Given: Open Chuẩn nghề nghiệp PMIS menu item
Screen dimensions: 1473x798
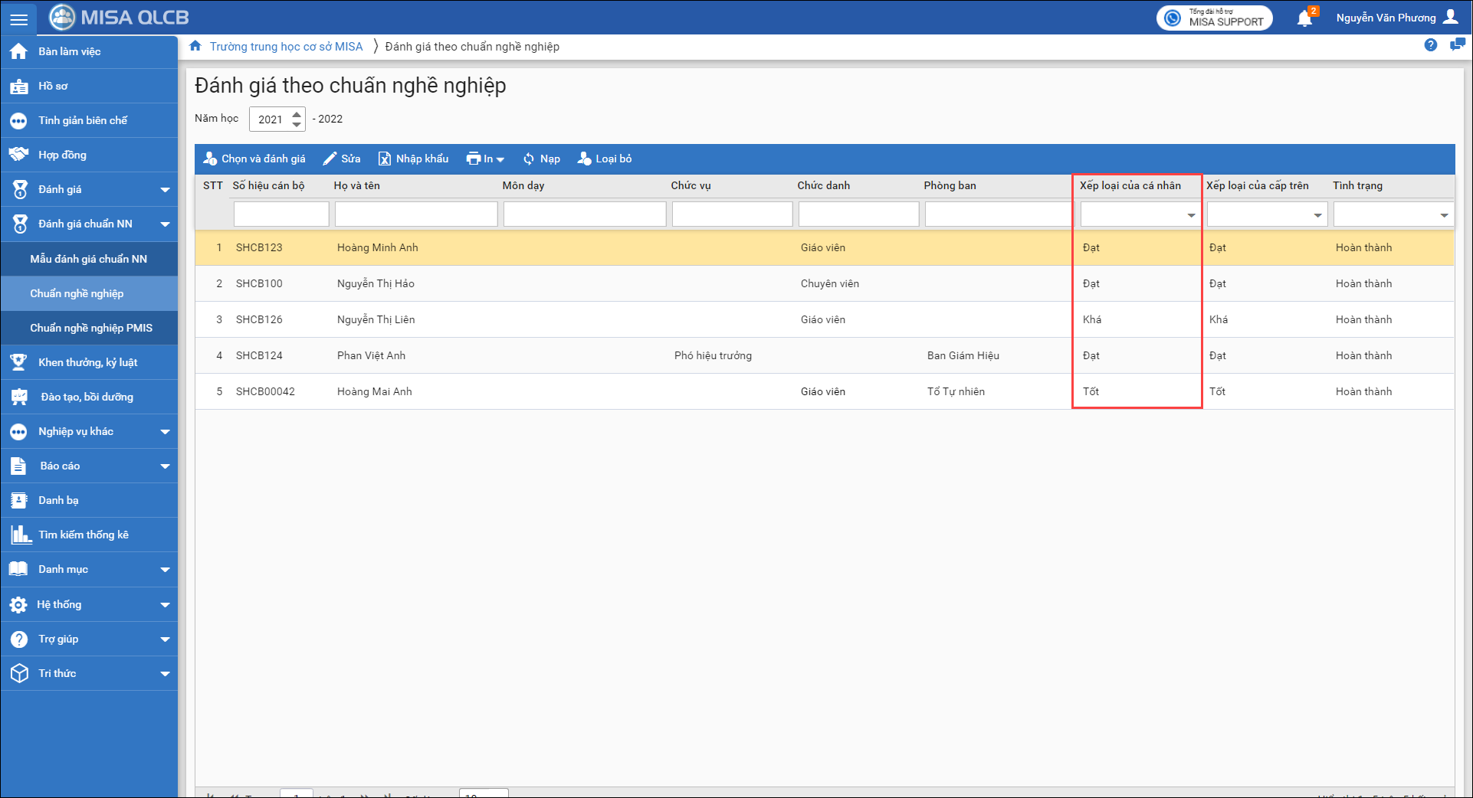Looking at the screenshot, I should (90, 328).
